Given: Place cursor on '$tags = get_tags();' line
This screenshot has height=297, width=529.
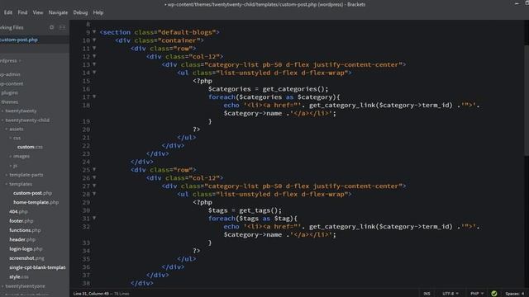Looking at the screenshot, I should tap(245, 210).
